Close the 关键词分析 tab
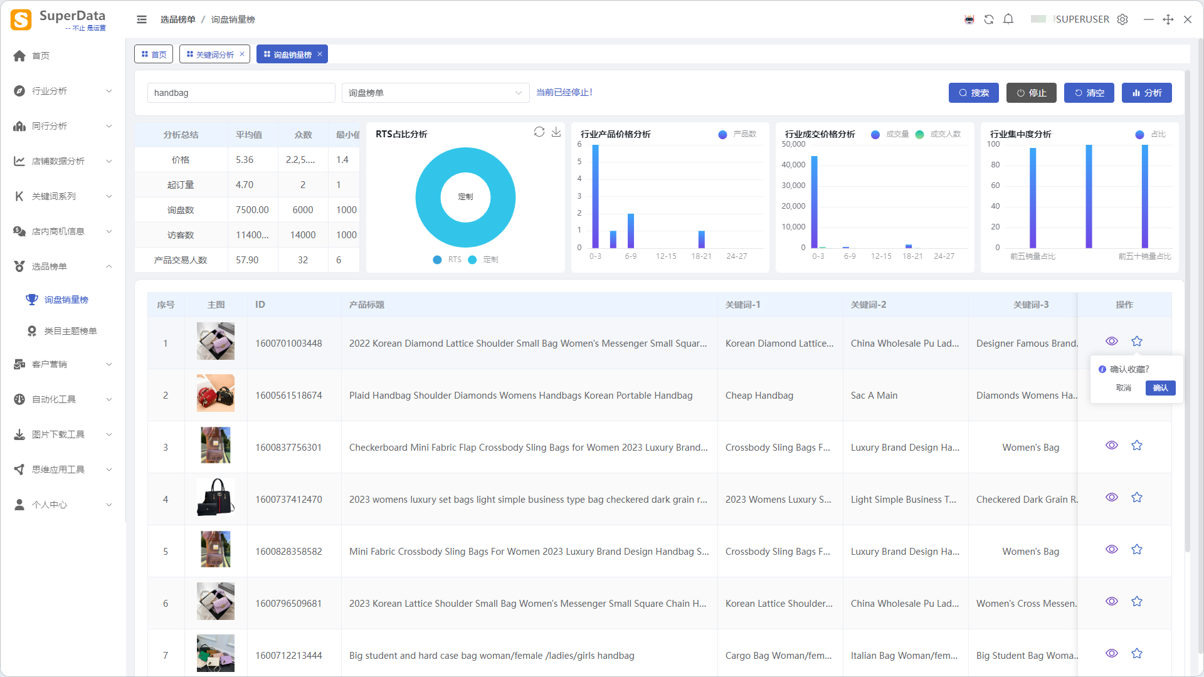Screen dimensions: 1204x677 242,54
